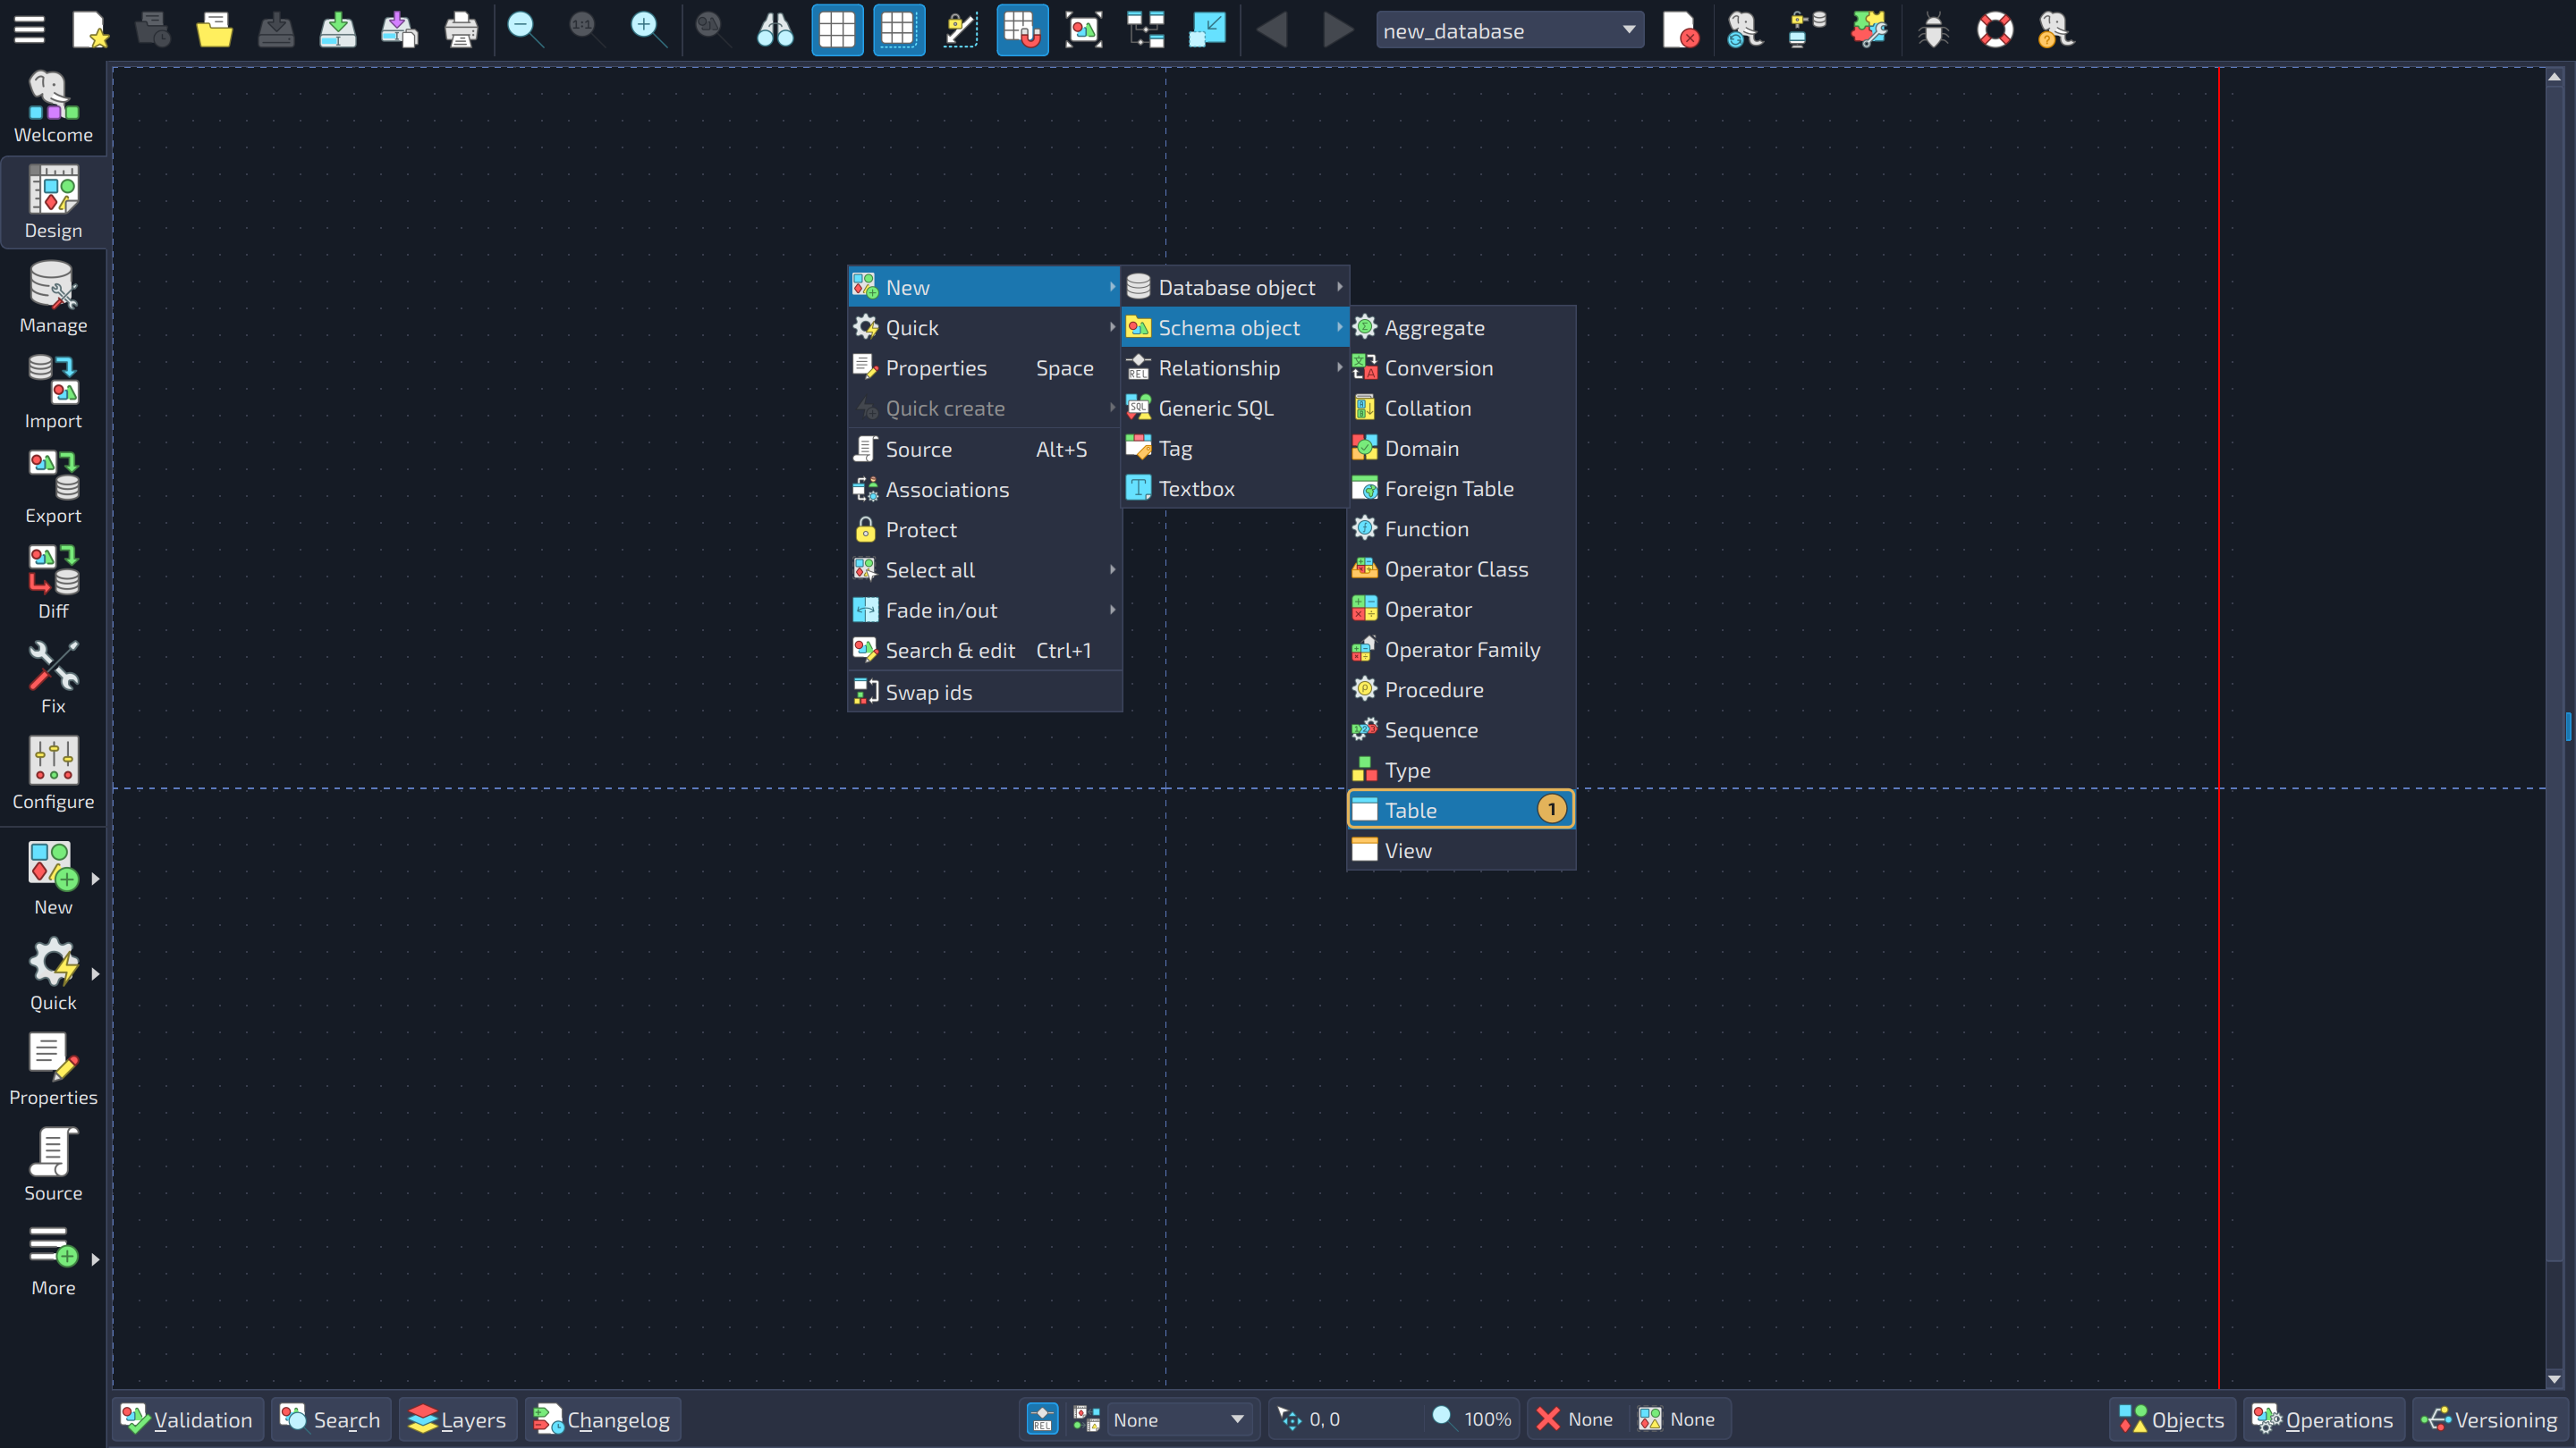Open the Changelog panel button

pyautogui.click(x=603, y=1419)
